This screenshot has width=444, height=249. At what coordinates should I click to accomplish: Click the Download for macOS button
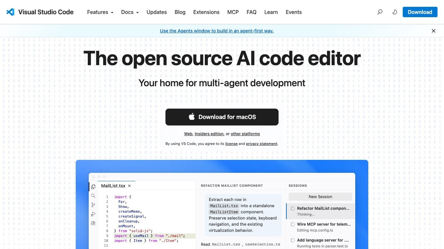(222, 117)
